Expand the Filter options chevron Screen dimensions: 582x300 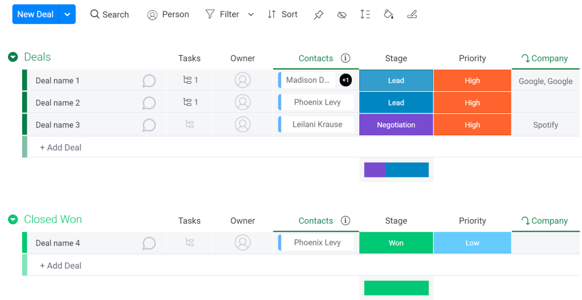[x=251, y=14]
